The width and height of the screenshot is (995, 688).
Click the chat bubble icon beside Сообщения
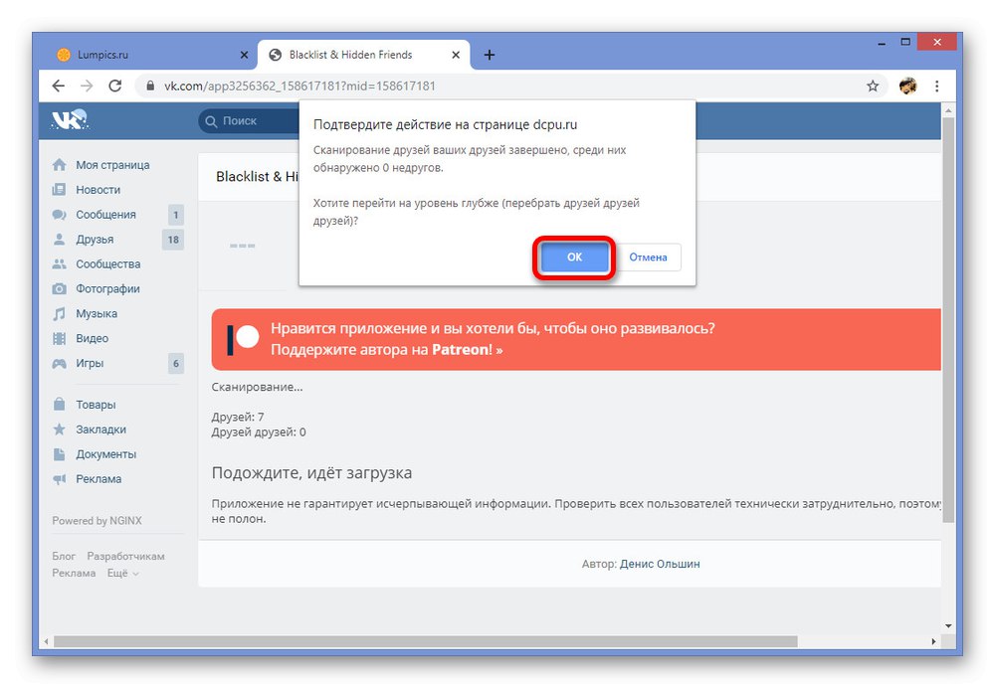click(59, 215)
